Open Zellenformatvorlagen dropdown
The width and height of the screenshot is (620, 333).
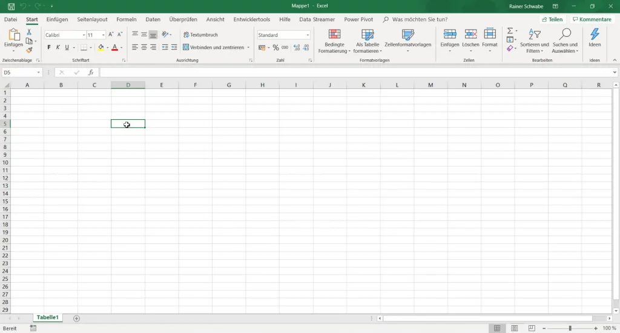[407, 41]
